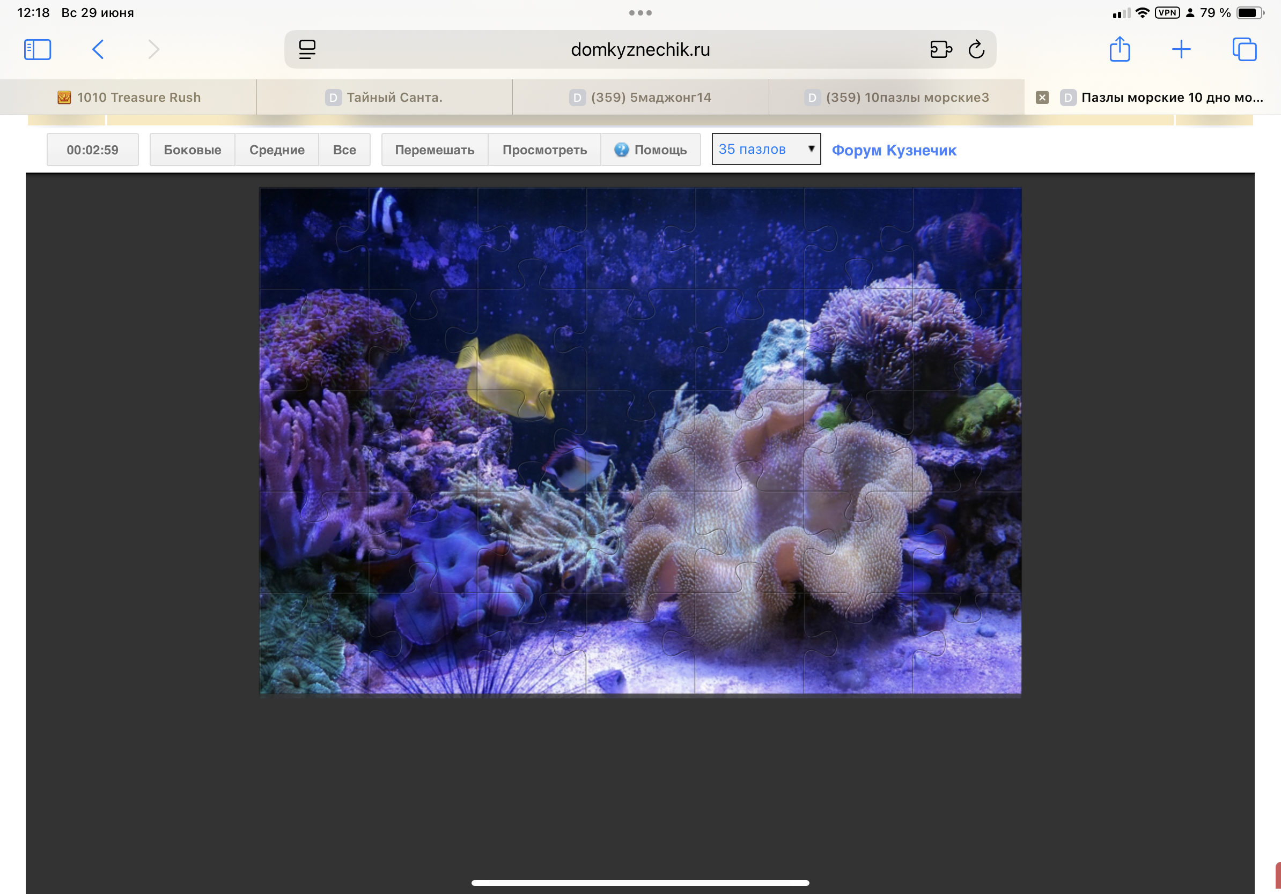The image size is (1281, 894).
Task: Open the three-dot multitasking menu
Action: 640,13
